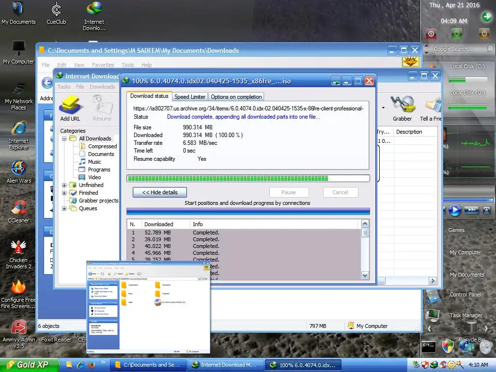Click the Windows security shield in sidebar dock
The width and height of the screenshot is (496, 372).
click(448, 346)
